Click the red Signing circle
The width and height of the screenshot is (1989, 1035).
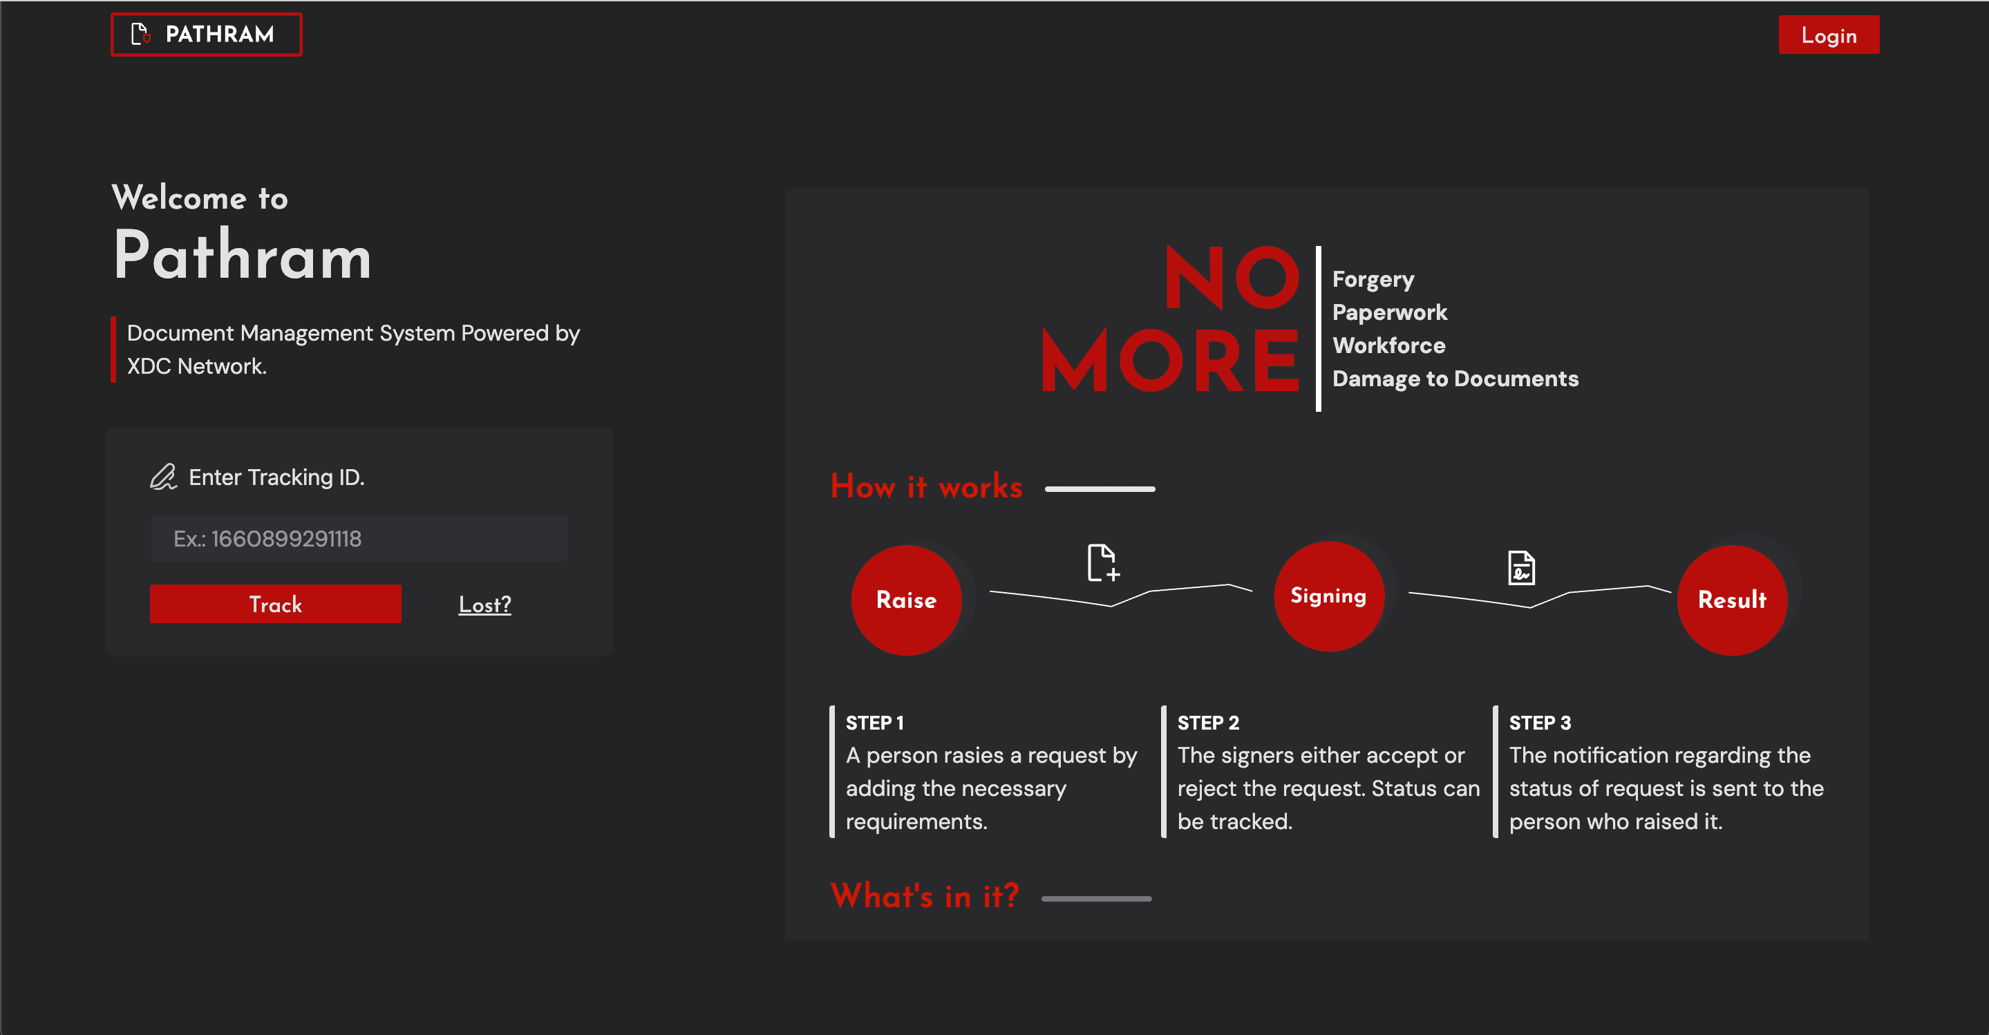(x=1328, y=596)
